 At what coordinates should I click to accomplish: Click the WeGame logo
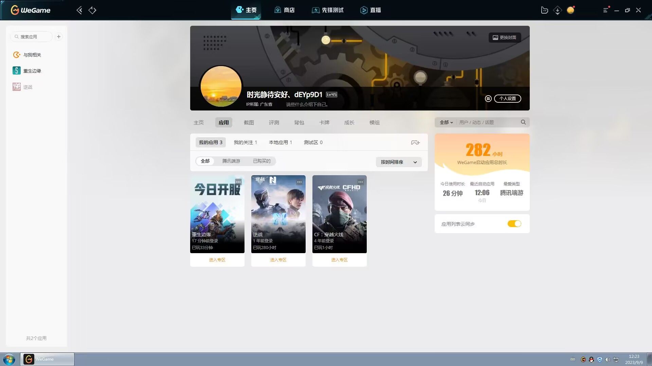click(31, 10)
